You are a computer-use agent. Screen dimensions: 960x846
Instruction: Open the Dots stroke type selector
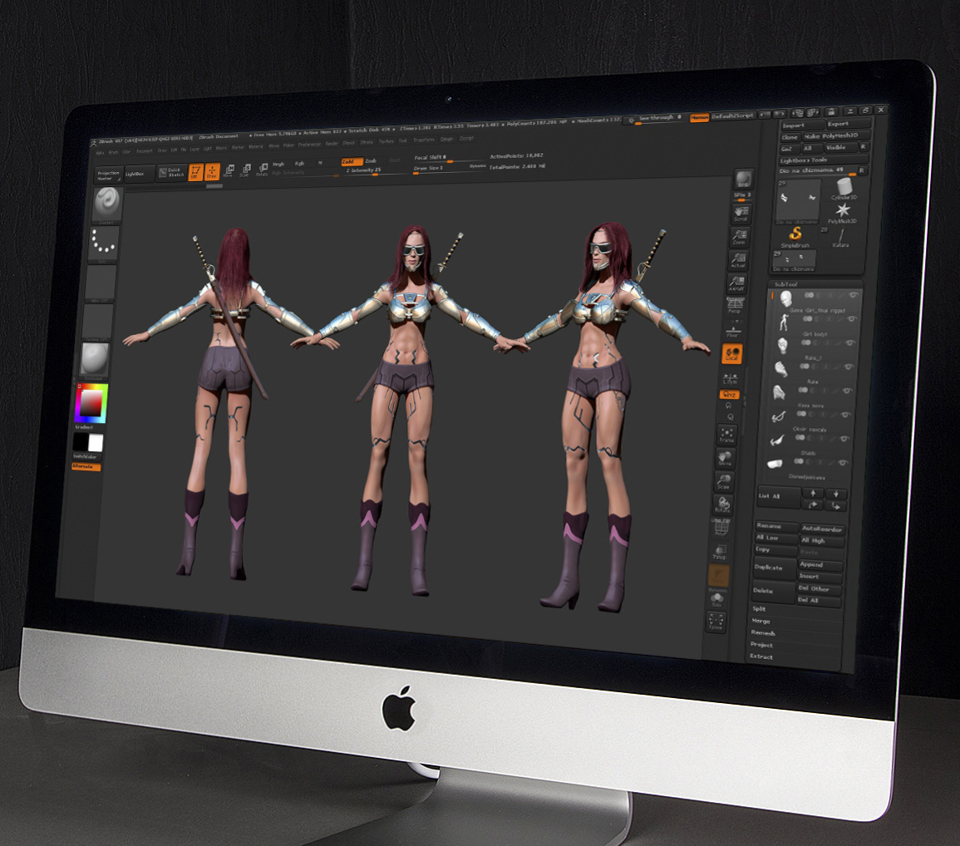(x=103, y=243)
